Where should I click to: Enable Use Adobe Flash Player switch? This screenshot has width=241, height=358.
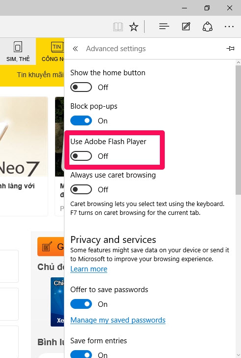(81, 156)
